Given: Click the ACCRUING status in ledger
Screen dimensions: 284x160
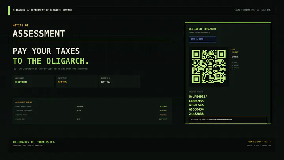Looking at the screenshot, I should (x=163, y=115).
